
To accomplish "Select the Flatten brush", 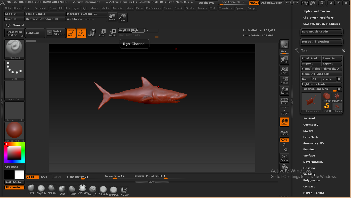I will click(x=72, y=190).
